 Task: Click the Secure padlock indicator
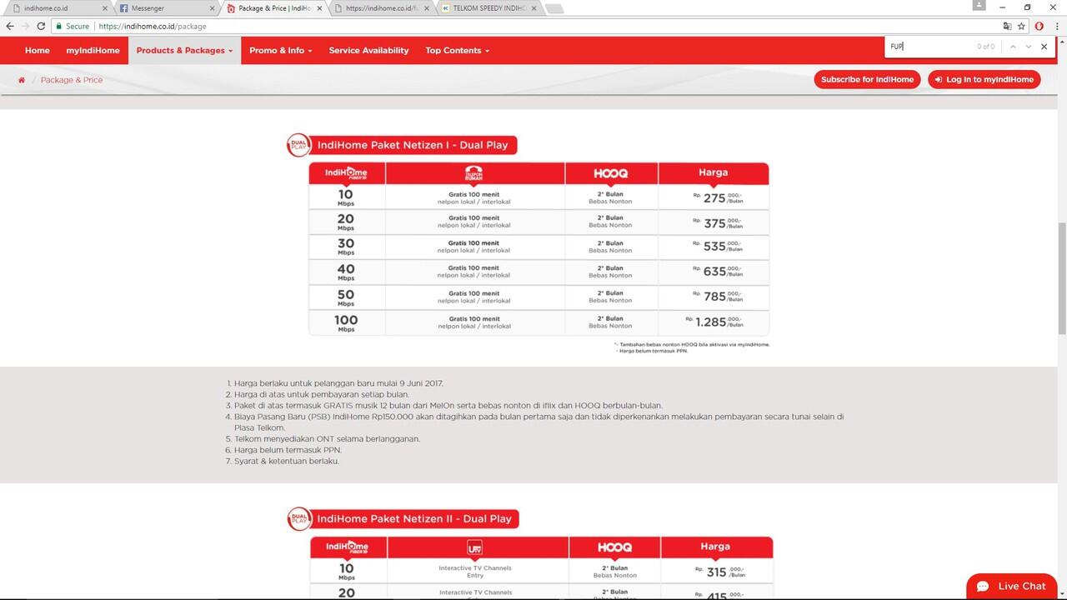(x=73, y=26)
